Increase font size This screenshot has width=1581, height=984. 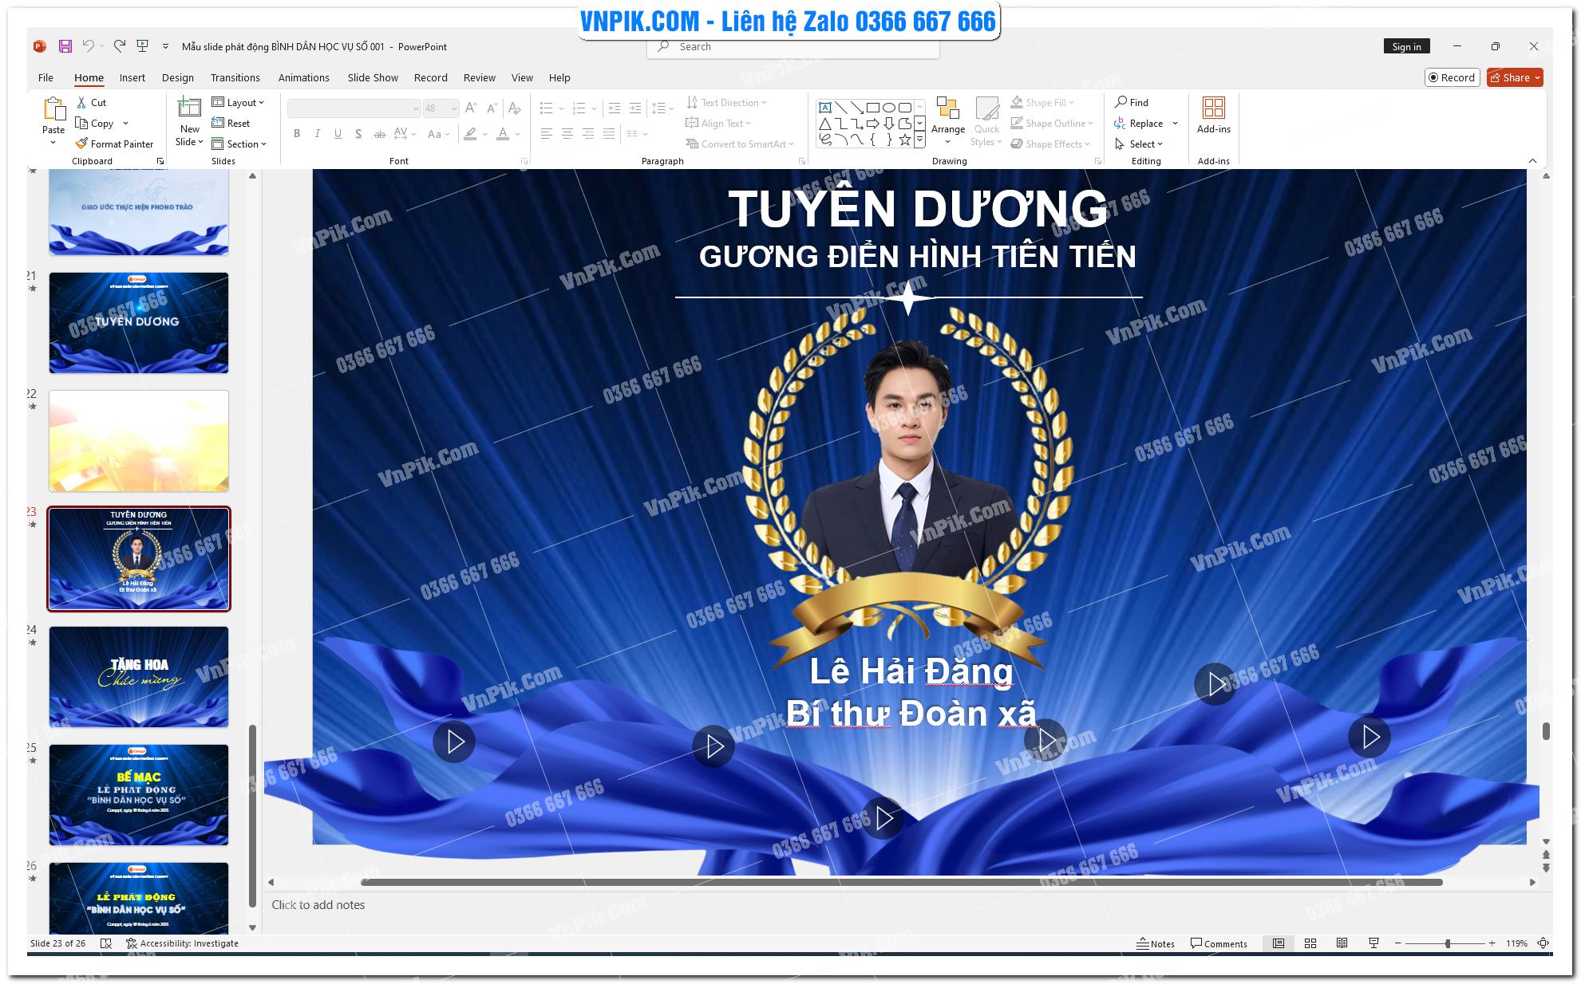pos(471,108)
